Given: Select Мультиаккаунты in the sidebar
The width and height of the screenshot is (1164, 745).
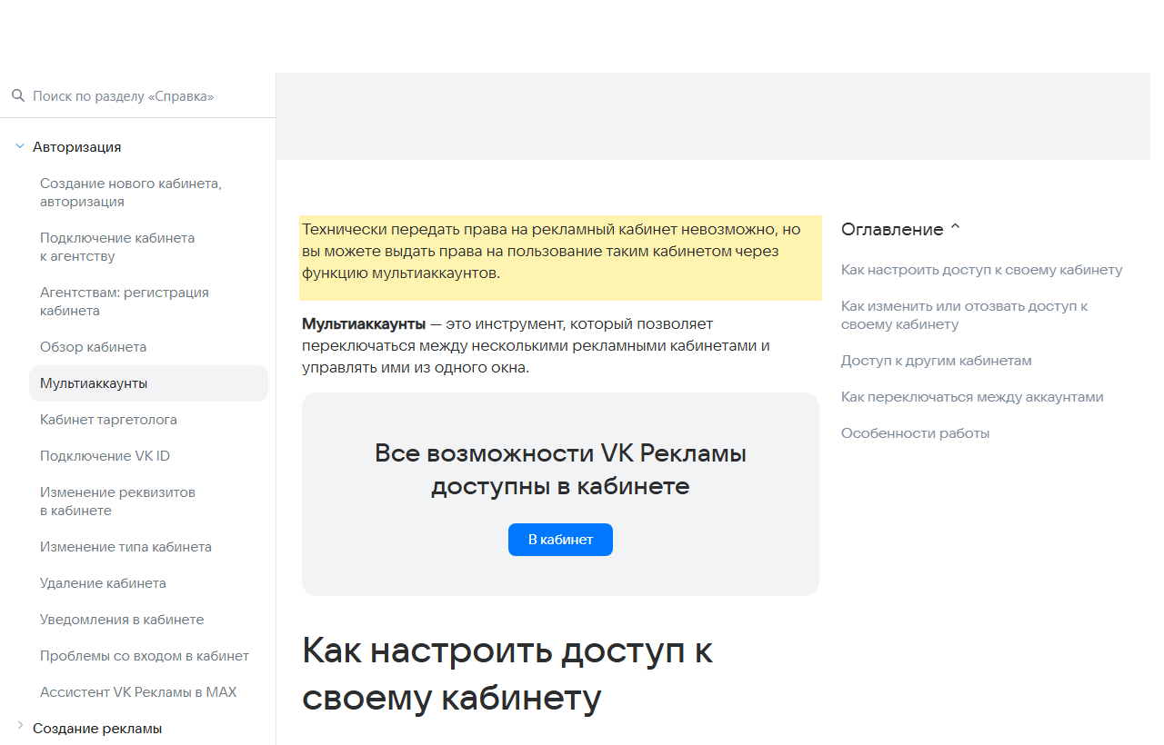Looking at the screenshot, I should pyautogui.click(x=148, y=383).
